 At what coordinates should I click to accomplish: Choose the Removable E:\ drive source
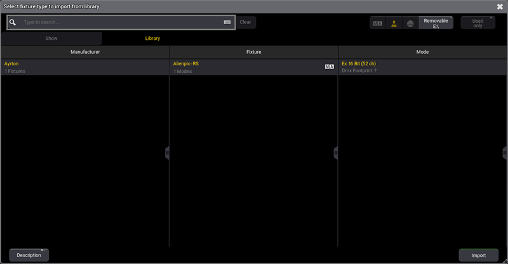(x=436, y=23)
